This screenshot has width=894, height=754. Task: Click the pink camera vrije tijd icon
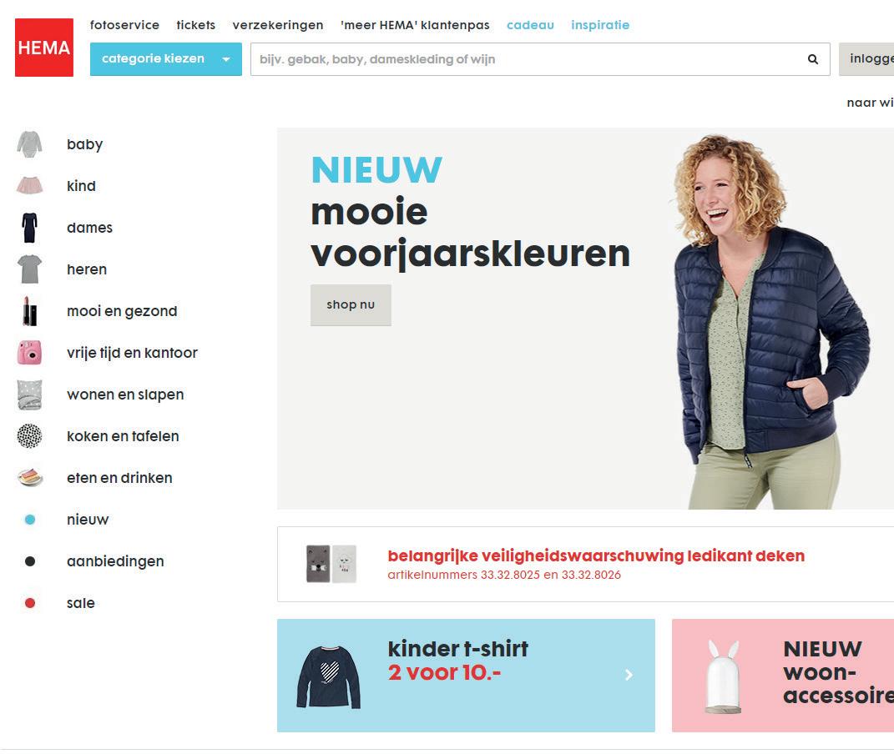pyautogui.click(x=30, y=353)
